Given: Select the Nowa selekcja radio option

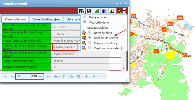Looking at the screenshot, I should (x=90, y=32).
